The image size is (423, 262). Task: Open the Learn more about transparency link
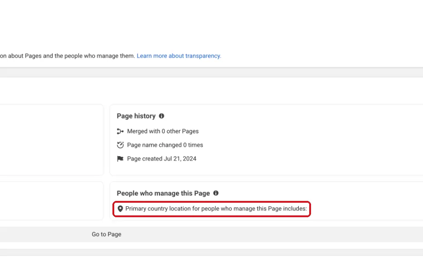click(179, 56)
